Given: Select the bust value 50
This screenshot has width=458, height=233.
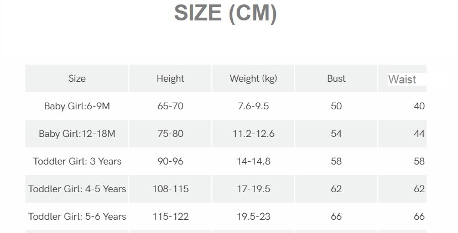Looking at the screenshot, I should point(336,106).
